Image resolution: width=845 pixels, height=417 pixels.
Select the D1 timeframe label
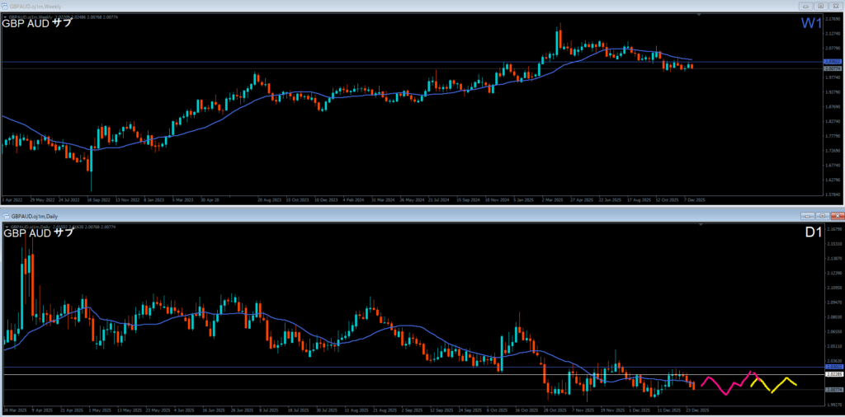813,233
